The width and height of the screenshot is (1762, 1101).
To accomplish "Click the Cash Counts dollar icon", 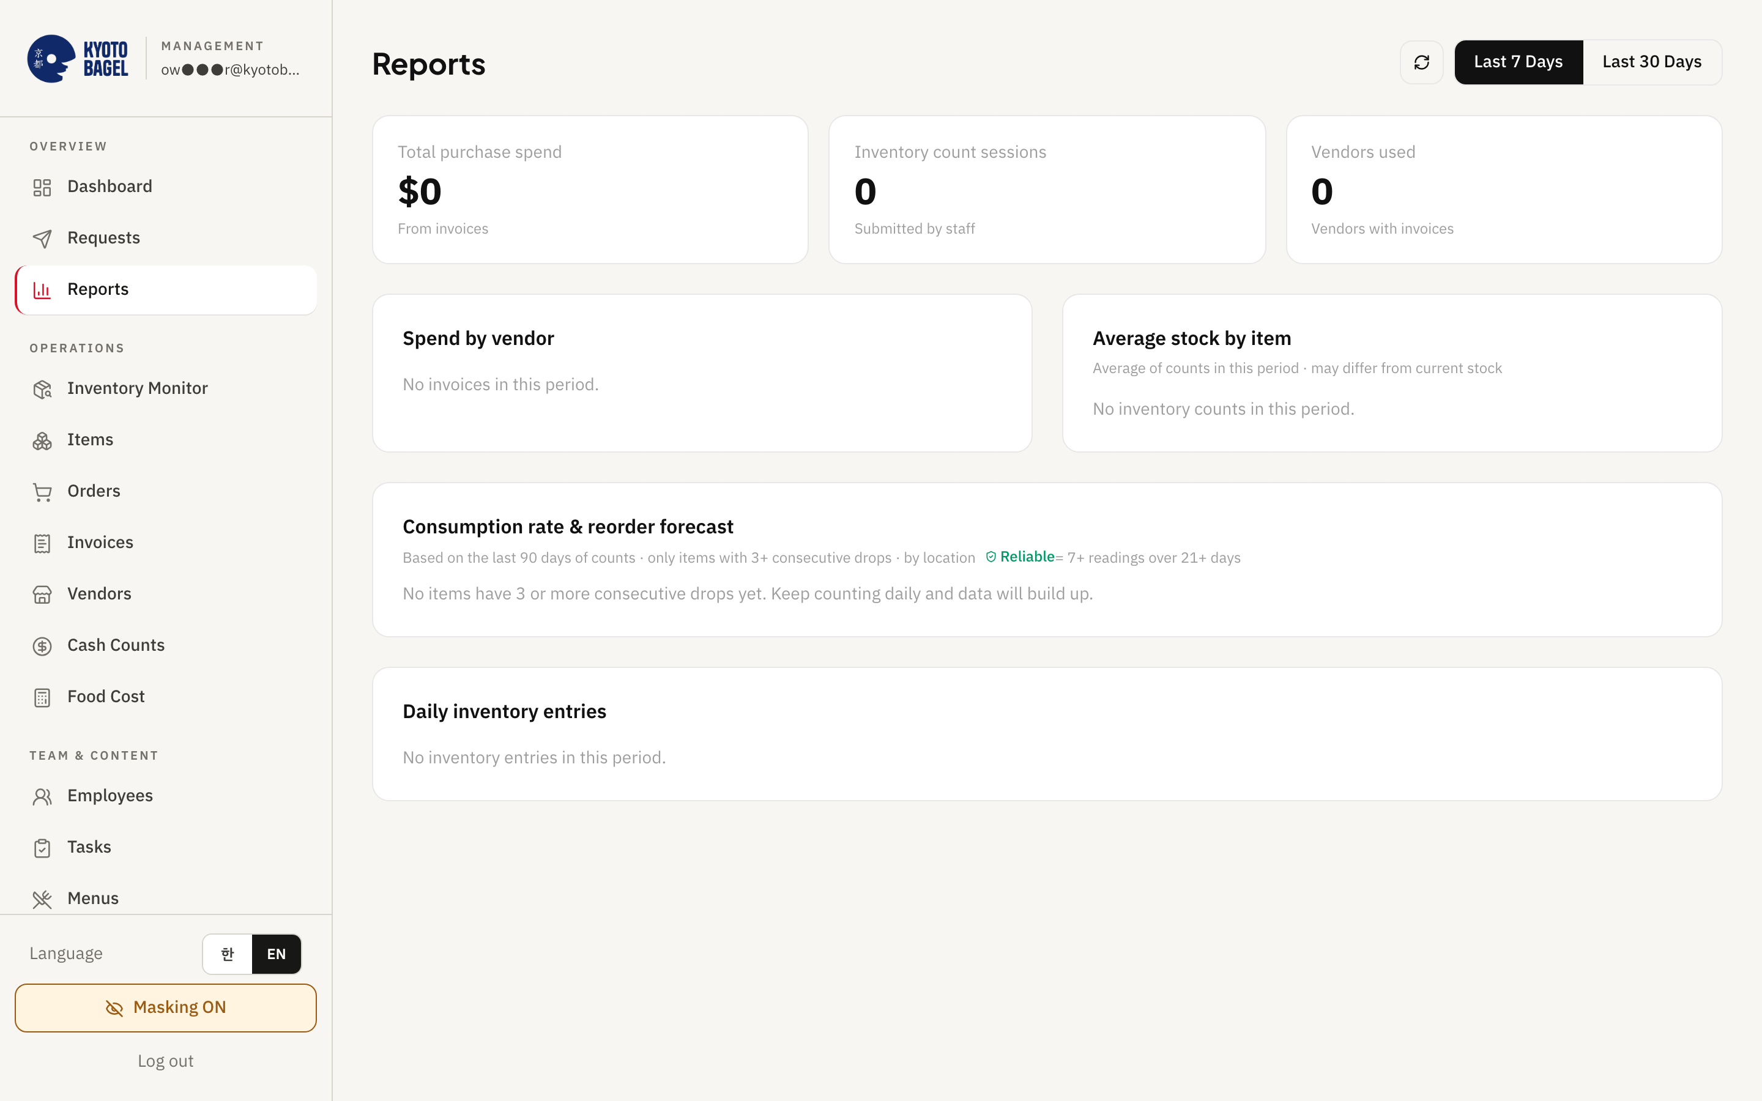I will click(x=42, y=646).
